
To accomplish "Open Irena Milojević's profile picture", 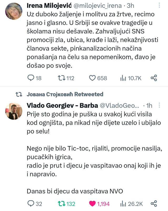I will pyautogui.click(x=14, y=11).
